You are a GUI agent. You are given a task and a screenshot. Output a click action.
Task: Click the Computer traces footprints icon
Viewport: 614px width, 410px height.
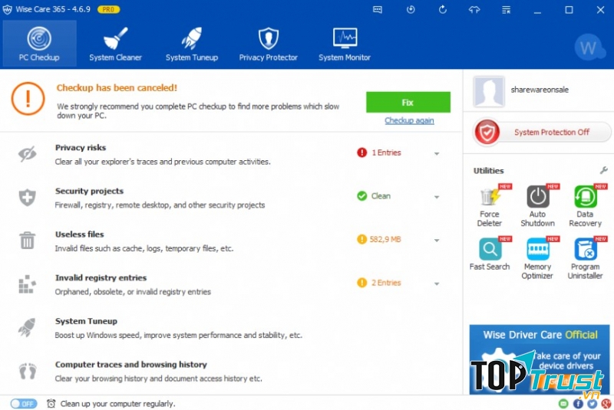(28, 371)
